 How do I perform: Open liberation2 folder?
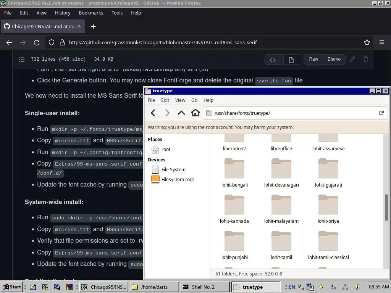pos(234,143)
